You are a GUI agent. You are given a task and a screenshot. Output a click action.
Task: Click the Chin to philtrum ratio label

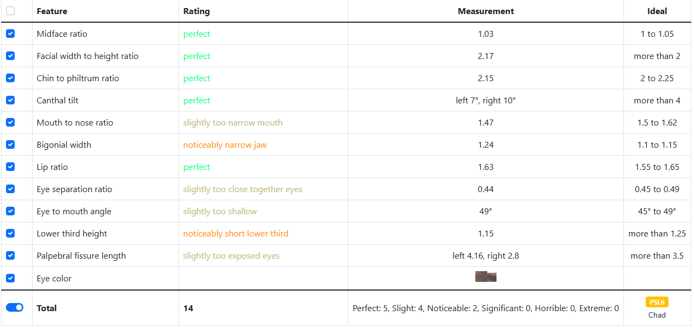point(78,78)
